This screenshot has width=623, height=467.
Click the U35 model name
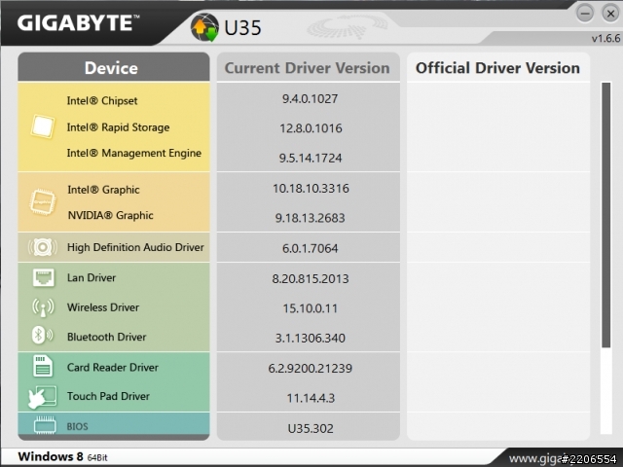tap(242, 28)
